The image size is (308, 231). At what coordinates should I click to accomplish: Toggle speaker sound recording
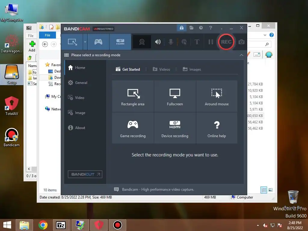pos(158,42)
